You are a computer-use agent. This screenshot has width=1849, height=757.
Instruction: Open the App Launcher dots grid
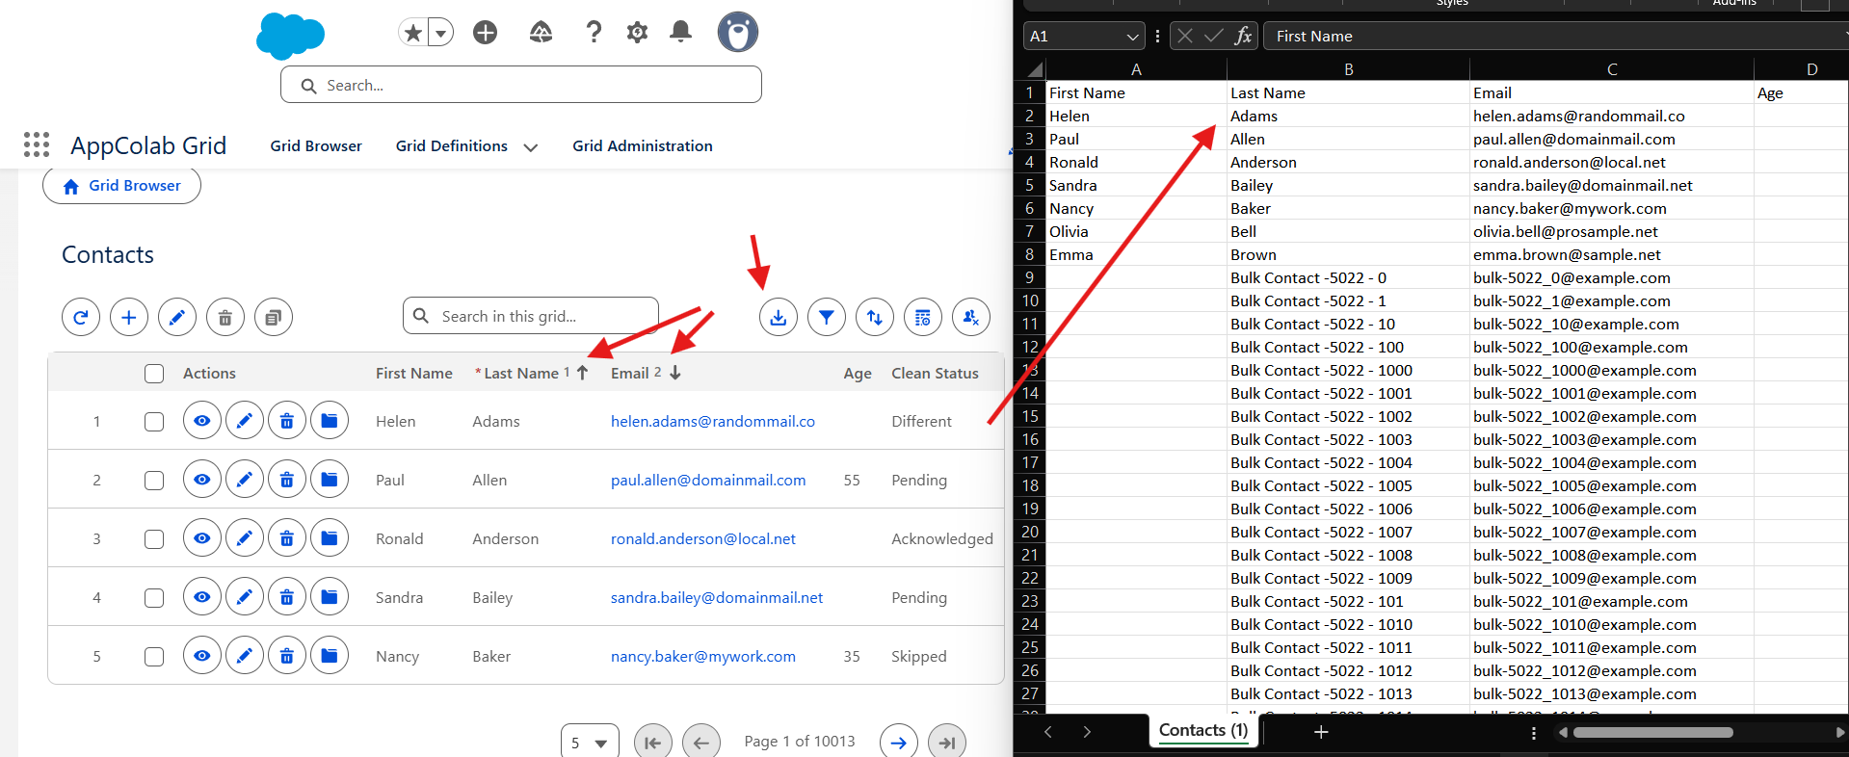click(37, 144)
